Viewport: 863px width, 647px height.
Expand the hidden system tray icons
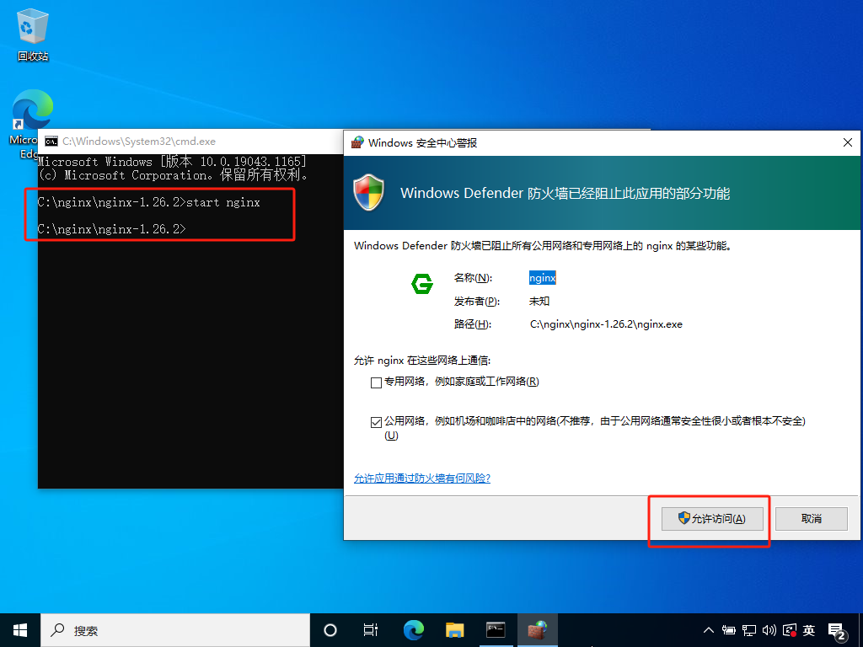click(x=709, y=630)
